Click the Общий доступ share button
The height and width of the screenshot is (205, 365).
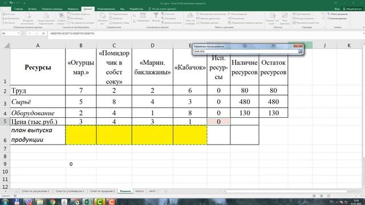352,9
